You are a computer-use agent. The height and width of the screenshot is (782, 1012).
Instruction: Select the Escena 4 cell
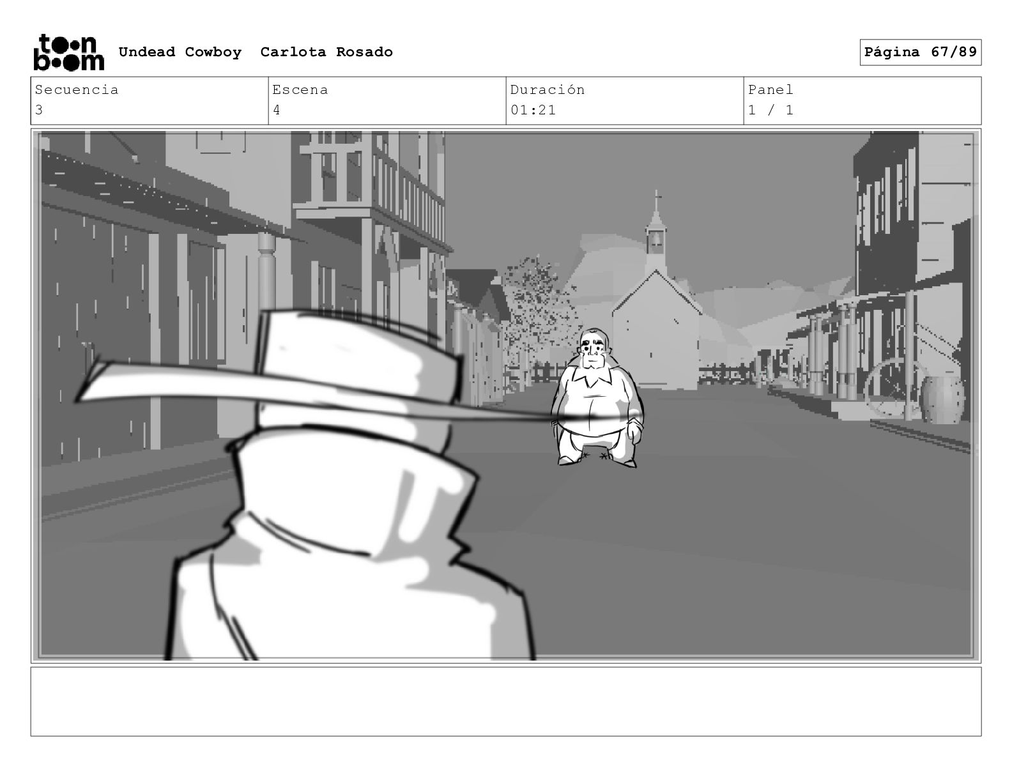pyautogui.click(x=387, y=100)
